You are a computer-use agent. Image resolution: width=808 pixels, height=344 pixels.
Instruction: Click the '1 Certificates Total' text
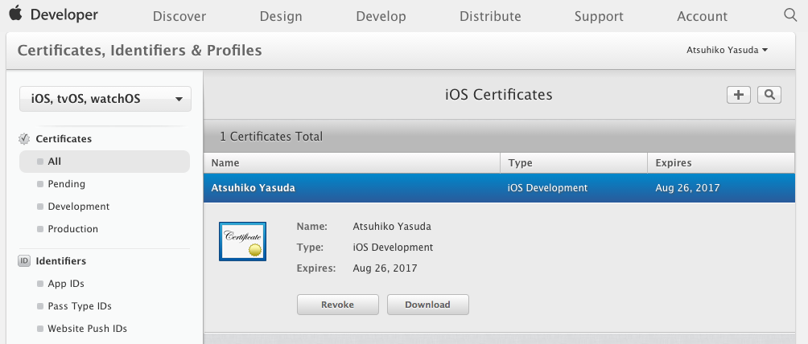click(271, 137)
